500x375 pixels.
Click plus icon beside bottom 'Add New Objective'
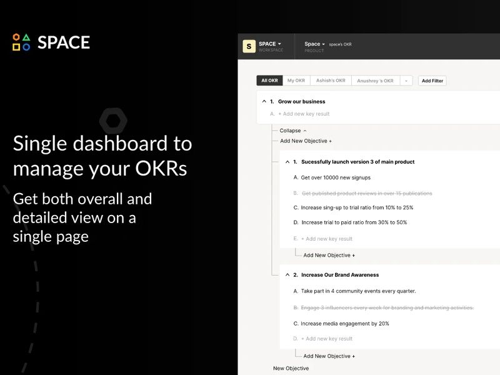pos(353,356)
